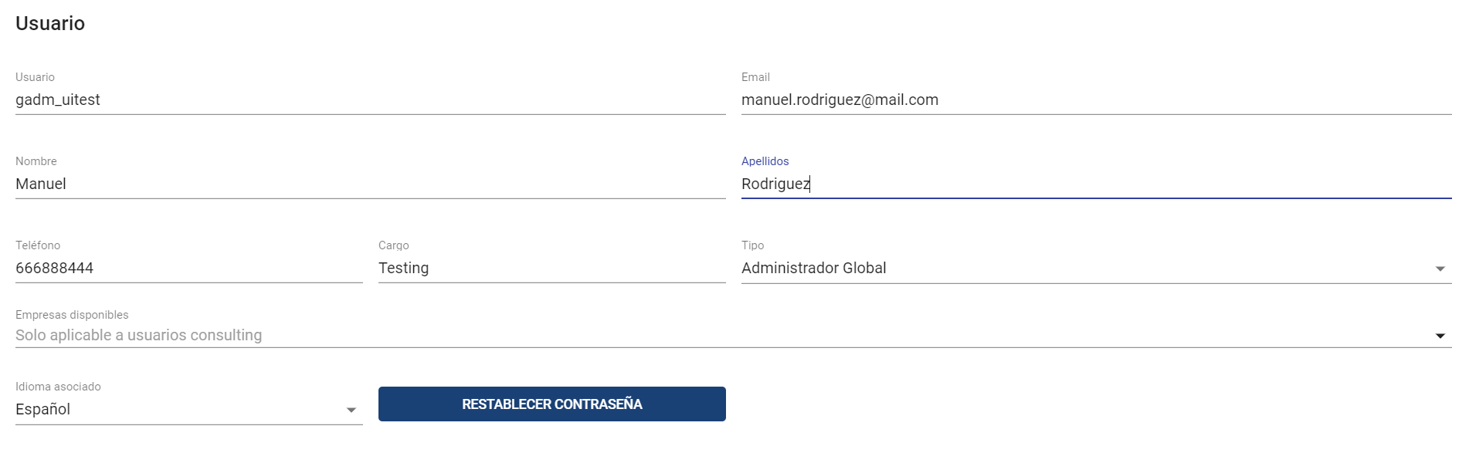Viewport: 1469px width, 453px height.
Task: Select the Apellidos field with Rodriguez
Action: (1096, 184)
